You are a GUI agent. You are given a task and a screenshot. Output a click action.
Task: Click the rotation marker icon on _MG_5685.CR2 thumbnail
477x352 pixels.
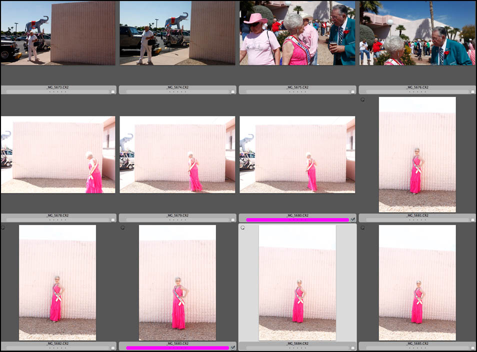pyautogui.click(x=362, y=227)
